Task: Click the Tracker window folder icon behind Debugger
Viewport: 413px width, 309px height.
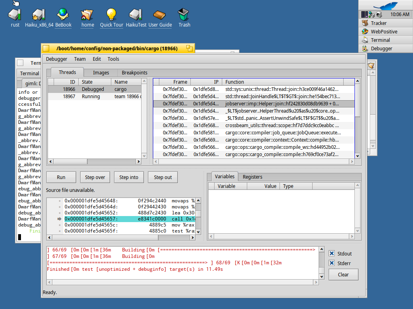Action: pyautogui.click(x=371, y=66)
